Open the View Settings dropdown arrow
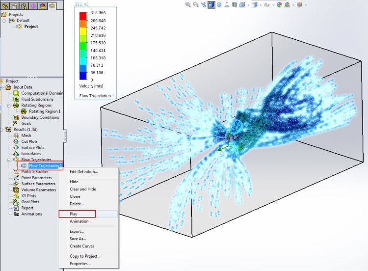This screenshot has height=271, width=368. click(x=306, y=5)
